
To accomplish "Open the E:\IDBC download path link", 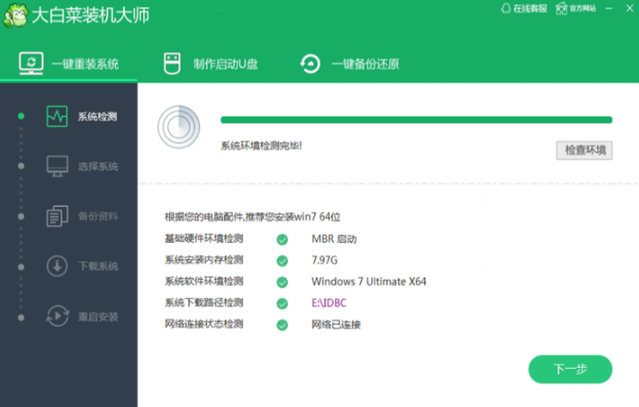I will click(x=331, y=304).
